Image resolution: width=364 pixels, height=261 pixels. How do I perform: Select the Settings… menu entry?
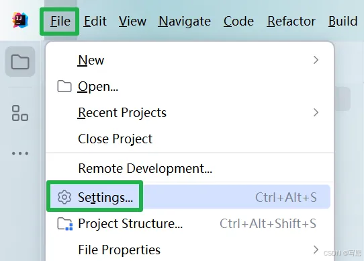tap(189, 197)
